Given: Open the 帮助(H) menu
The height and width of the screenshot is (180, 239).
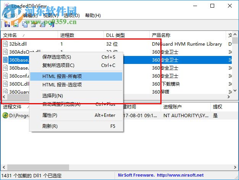Looking at the screenshot, I should click(93, 15).
